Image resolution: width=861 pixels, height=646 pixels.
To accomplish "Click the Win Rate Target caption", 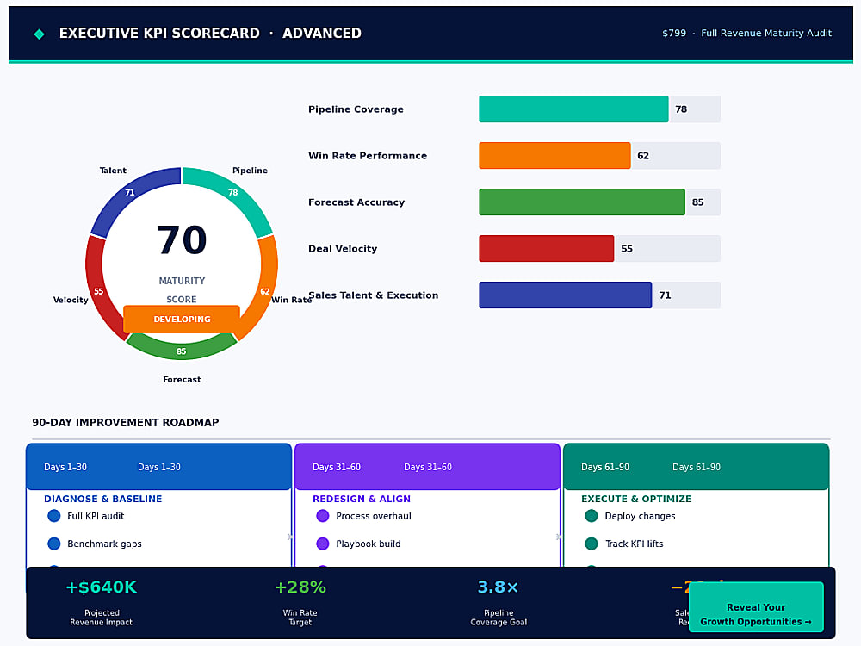I will coord(300,618).
